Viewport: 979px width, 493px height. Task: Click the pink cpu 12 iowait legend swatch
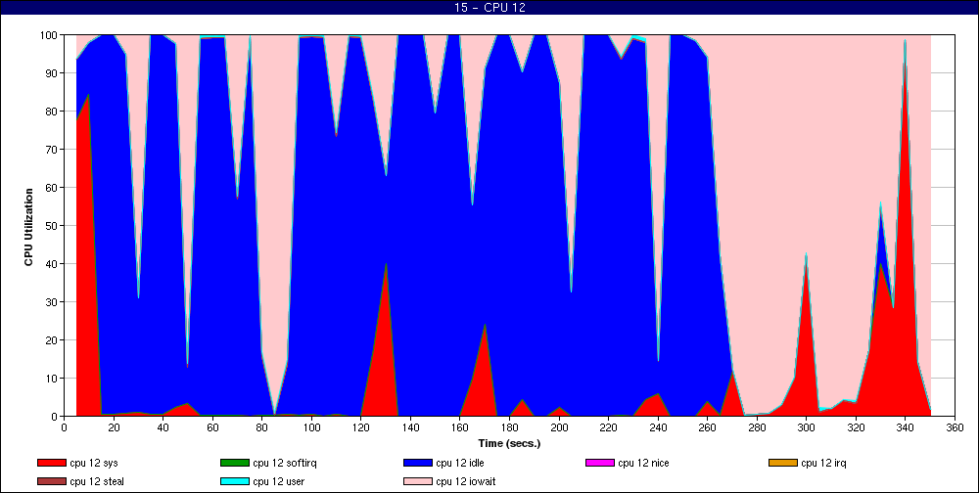pyautogui.click(x=417, y=481)
